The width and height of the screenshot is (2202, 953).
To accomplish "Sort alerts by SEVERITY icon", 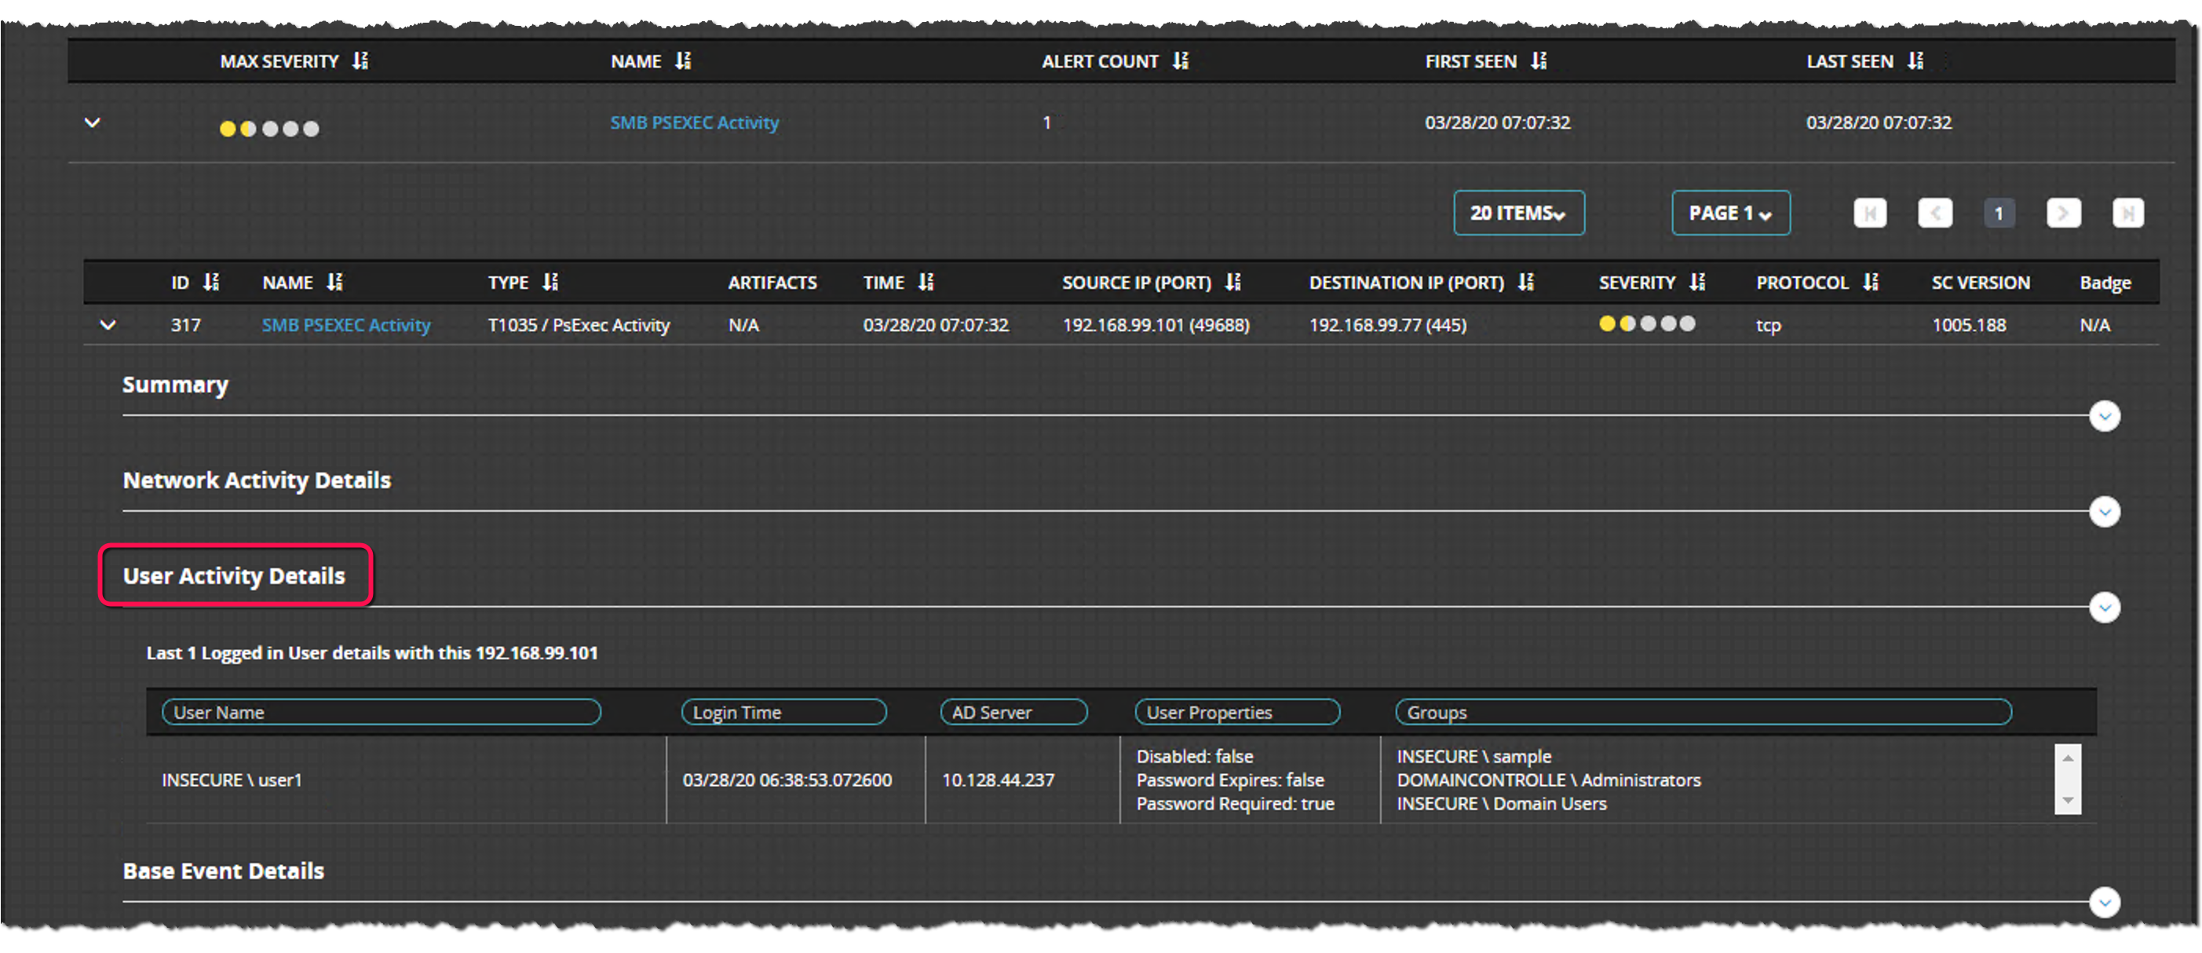I will [1696, 282].
